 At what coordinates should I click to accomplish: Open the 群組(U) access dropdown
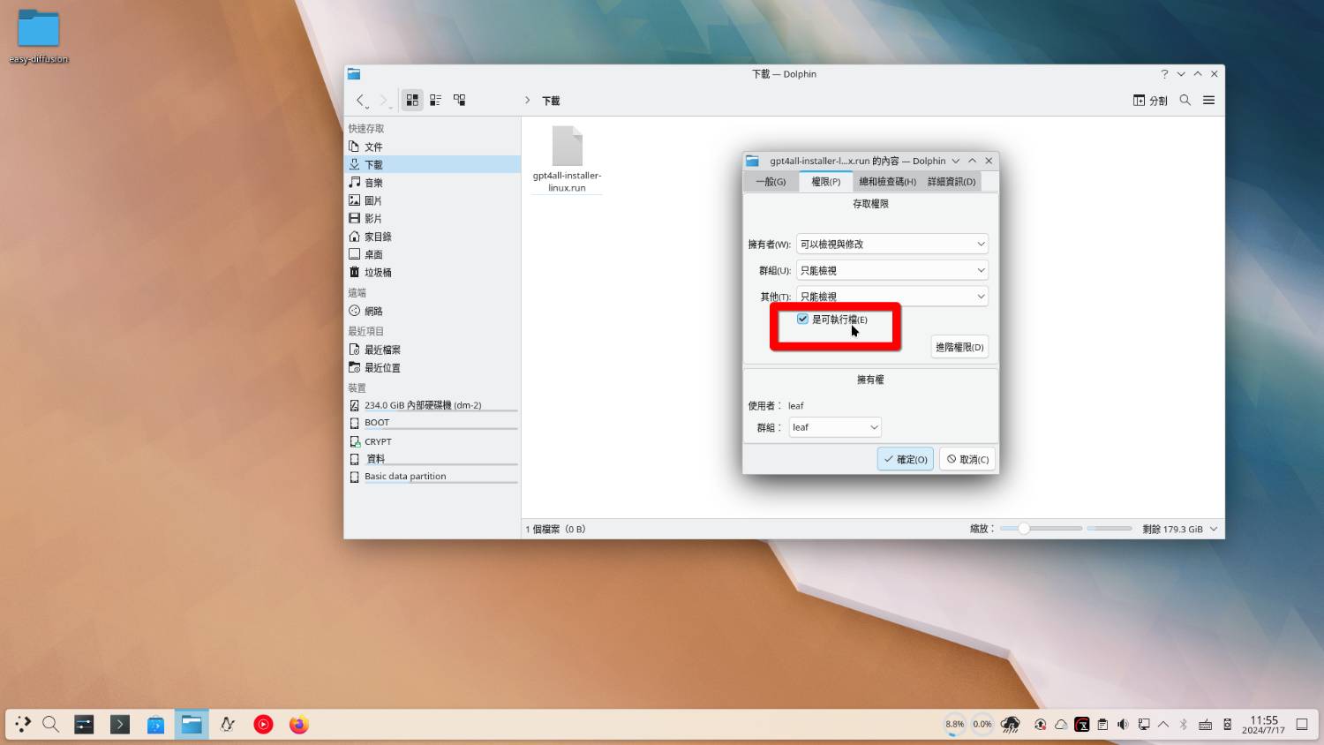[x=891, y=270]
